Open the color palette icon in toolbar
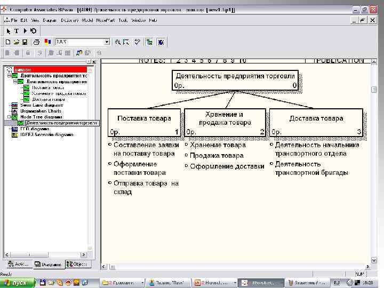The height and width of the screenshot is (288, 384). [47, 42]
